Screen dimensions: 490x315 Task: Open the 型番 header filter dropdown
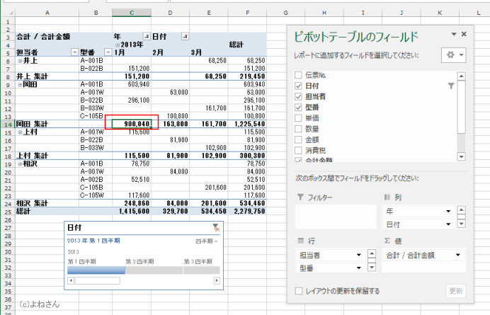point(106,52)
